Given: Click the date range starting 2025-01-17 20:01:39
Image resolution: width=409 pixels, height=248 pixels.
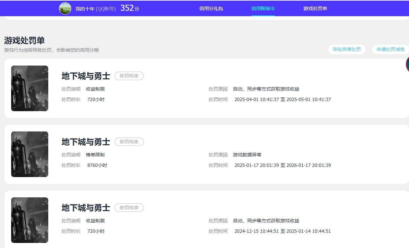Looking at the screenshot, I should [x=282, y=165].
